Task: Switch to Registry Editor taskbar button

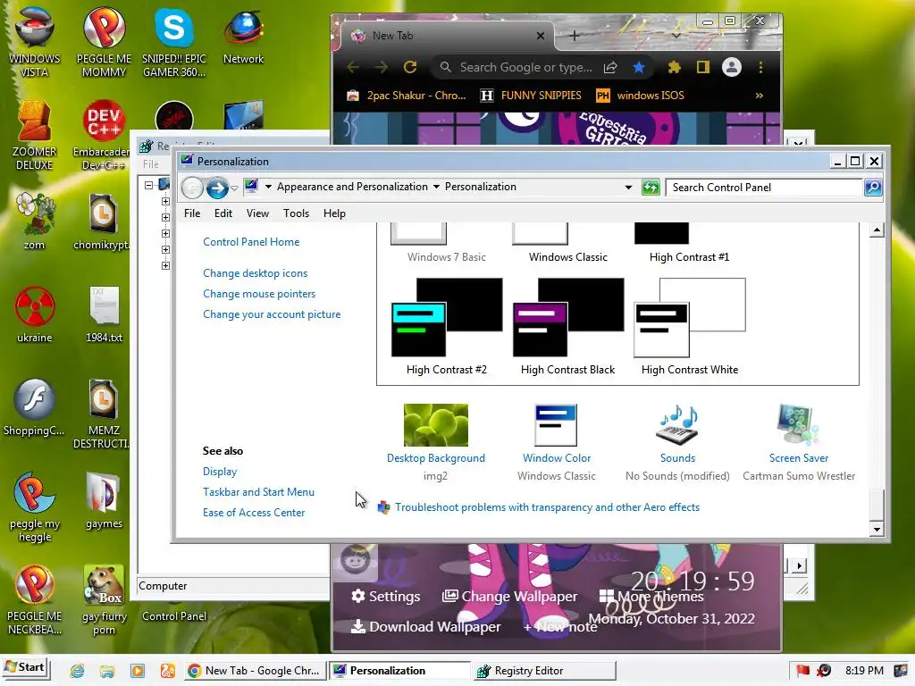Action: point(544,671)
